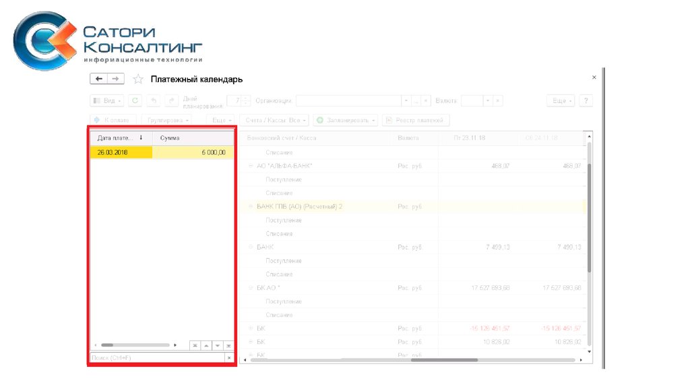Open the Вид dropdown menu

pyautogui.click(x=107, y=100)
